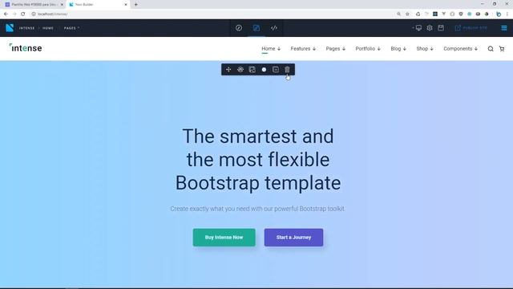Click the dark blue square extension icon
Screen dimensions: 513x289
[x=434, y=14]
